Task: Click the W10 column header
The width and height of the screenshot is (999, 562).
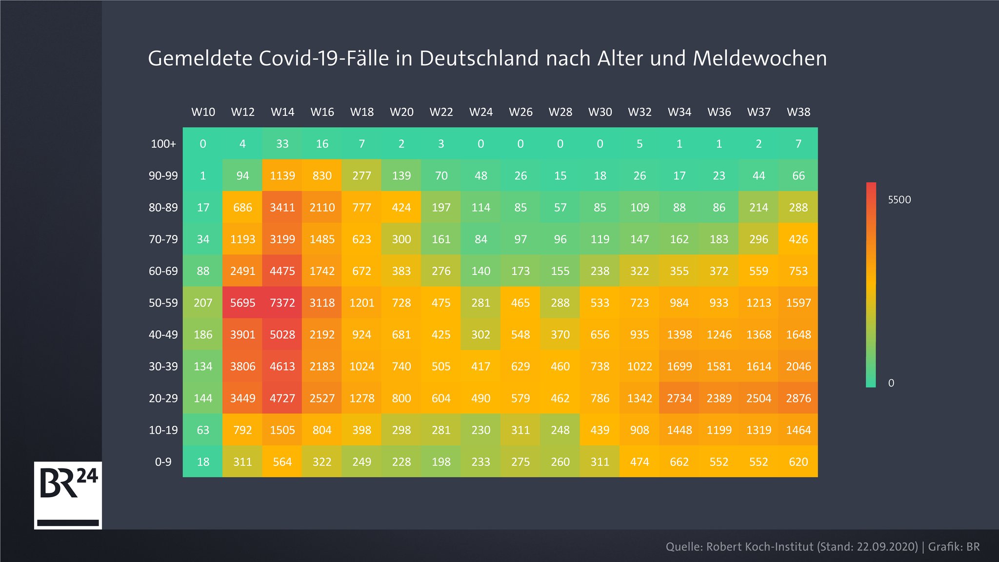Action: point(192,110)
